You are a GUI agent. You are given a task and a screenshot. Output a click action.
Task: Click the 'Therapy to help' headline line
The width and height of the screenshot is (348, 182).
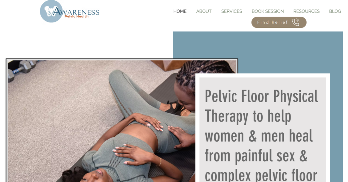click(x=248, y=116)
